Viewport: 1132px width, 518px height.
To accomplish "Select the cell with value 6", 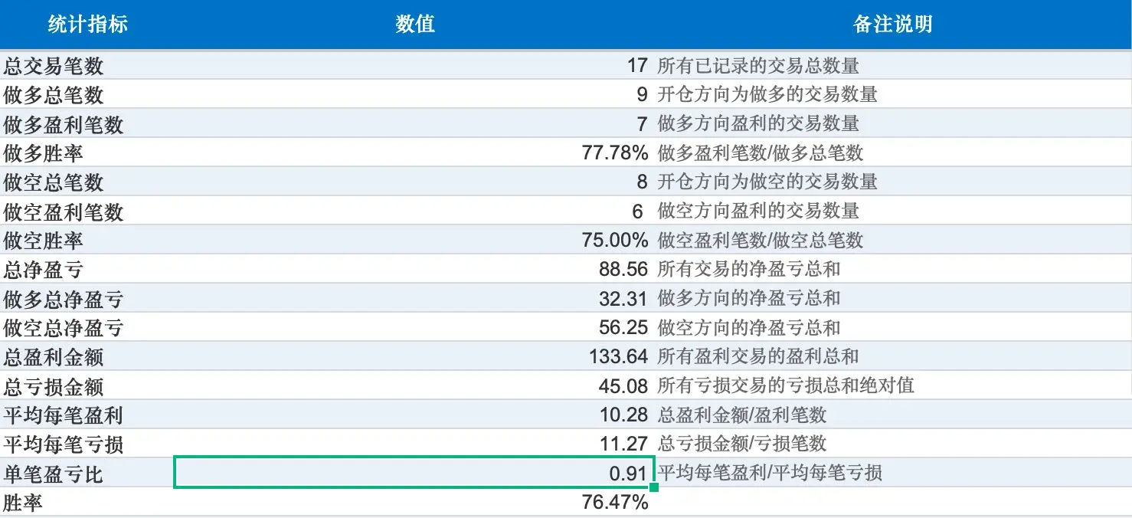I will coord(414,211).
